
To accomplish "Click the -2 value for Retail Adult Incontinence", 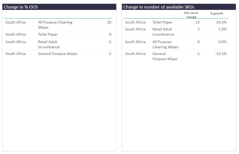I will [109, 42].
